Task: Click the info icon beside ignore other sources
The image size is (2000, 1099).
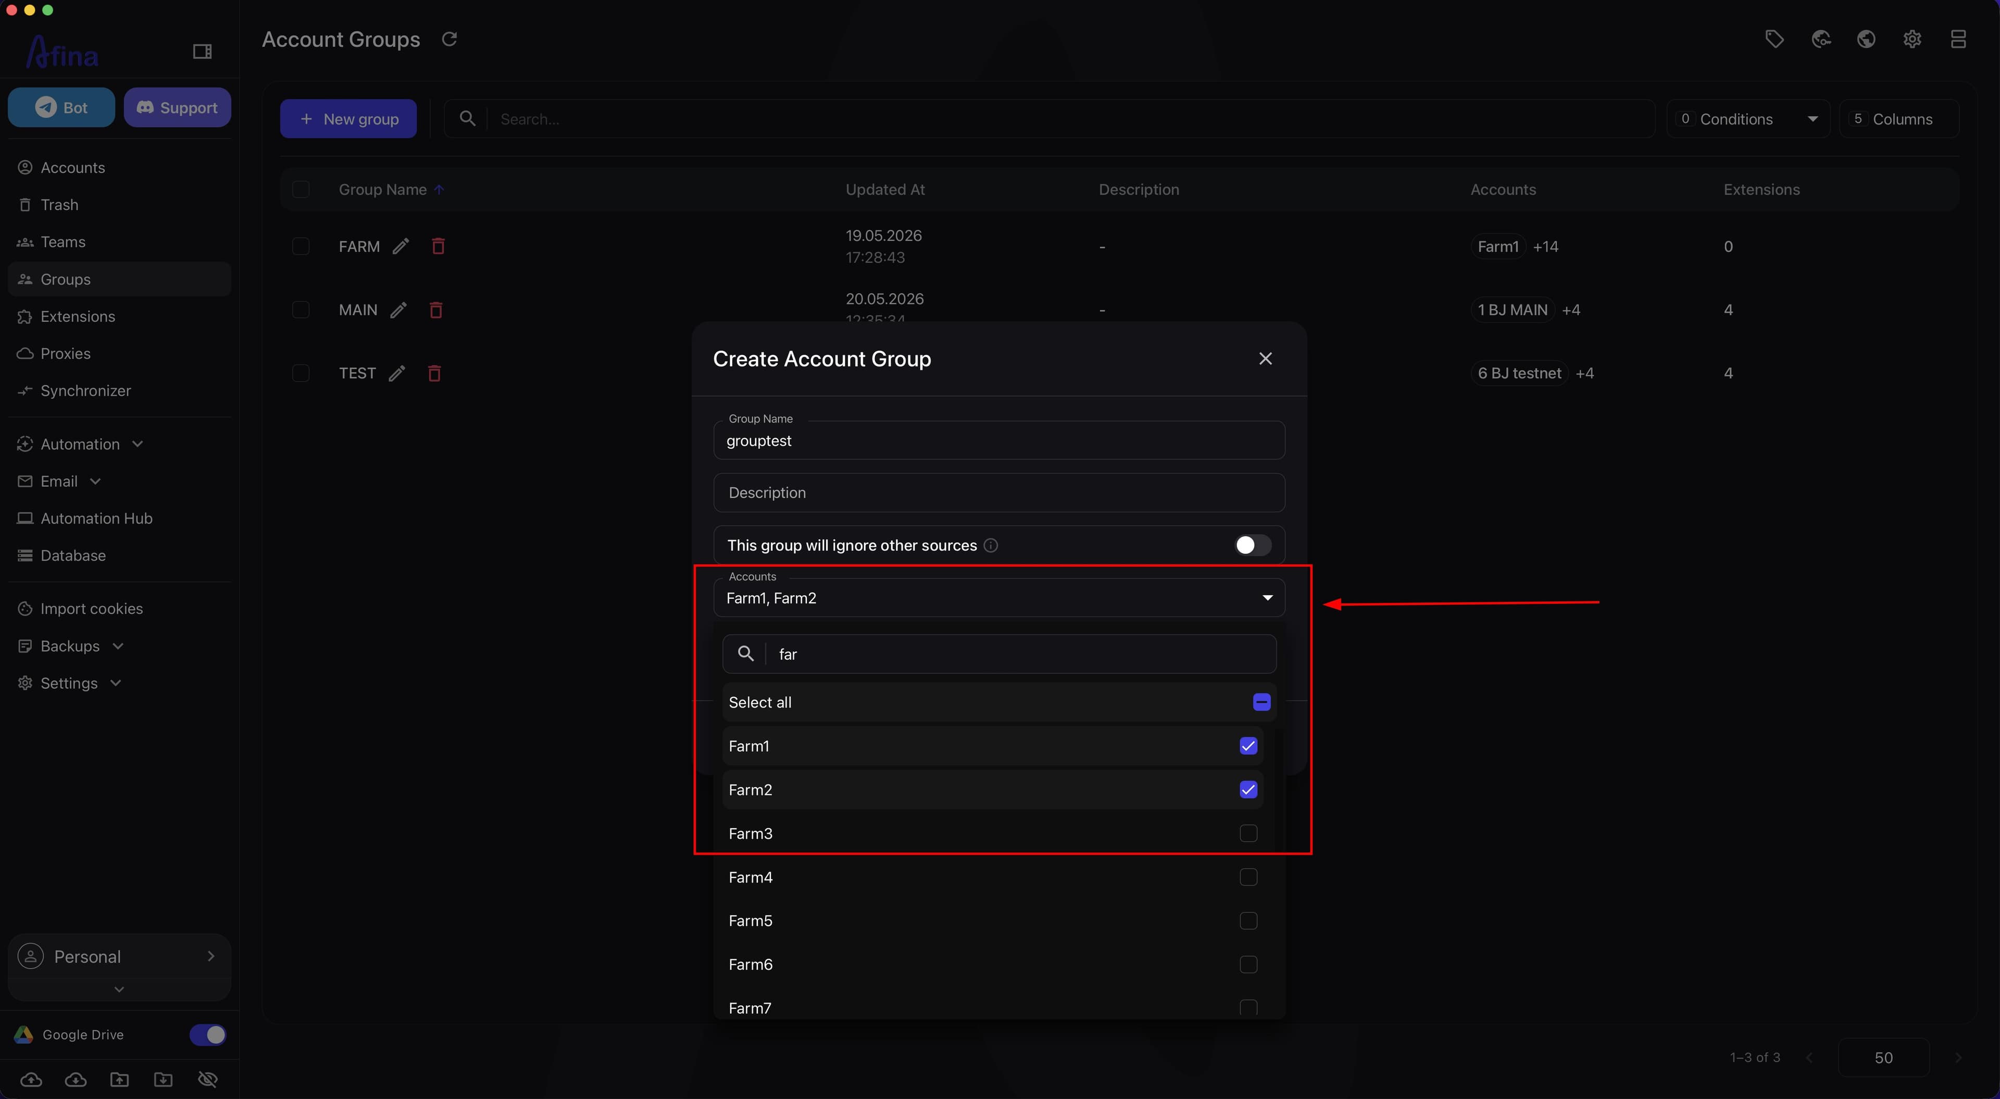Action: coord(991,546)
